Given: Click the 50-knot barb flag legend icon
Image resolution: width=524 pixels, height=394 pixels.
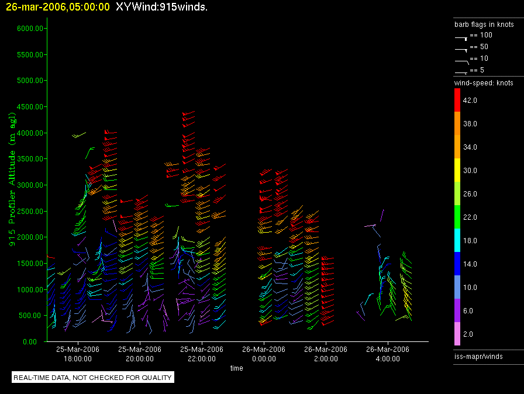Looking at the screenshot, I should (461, 49).
